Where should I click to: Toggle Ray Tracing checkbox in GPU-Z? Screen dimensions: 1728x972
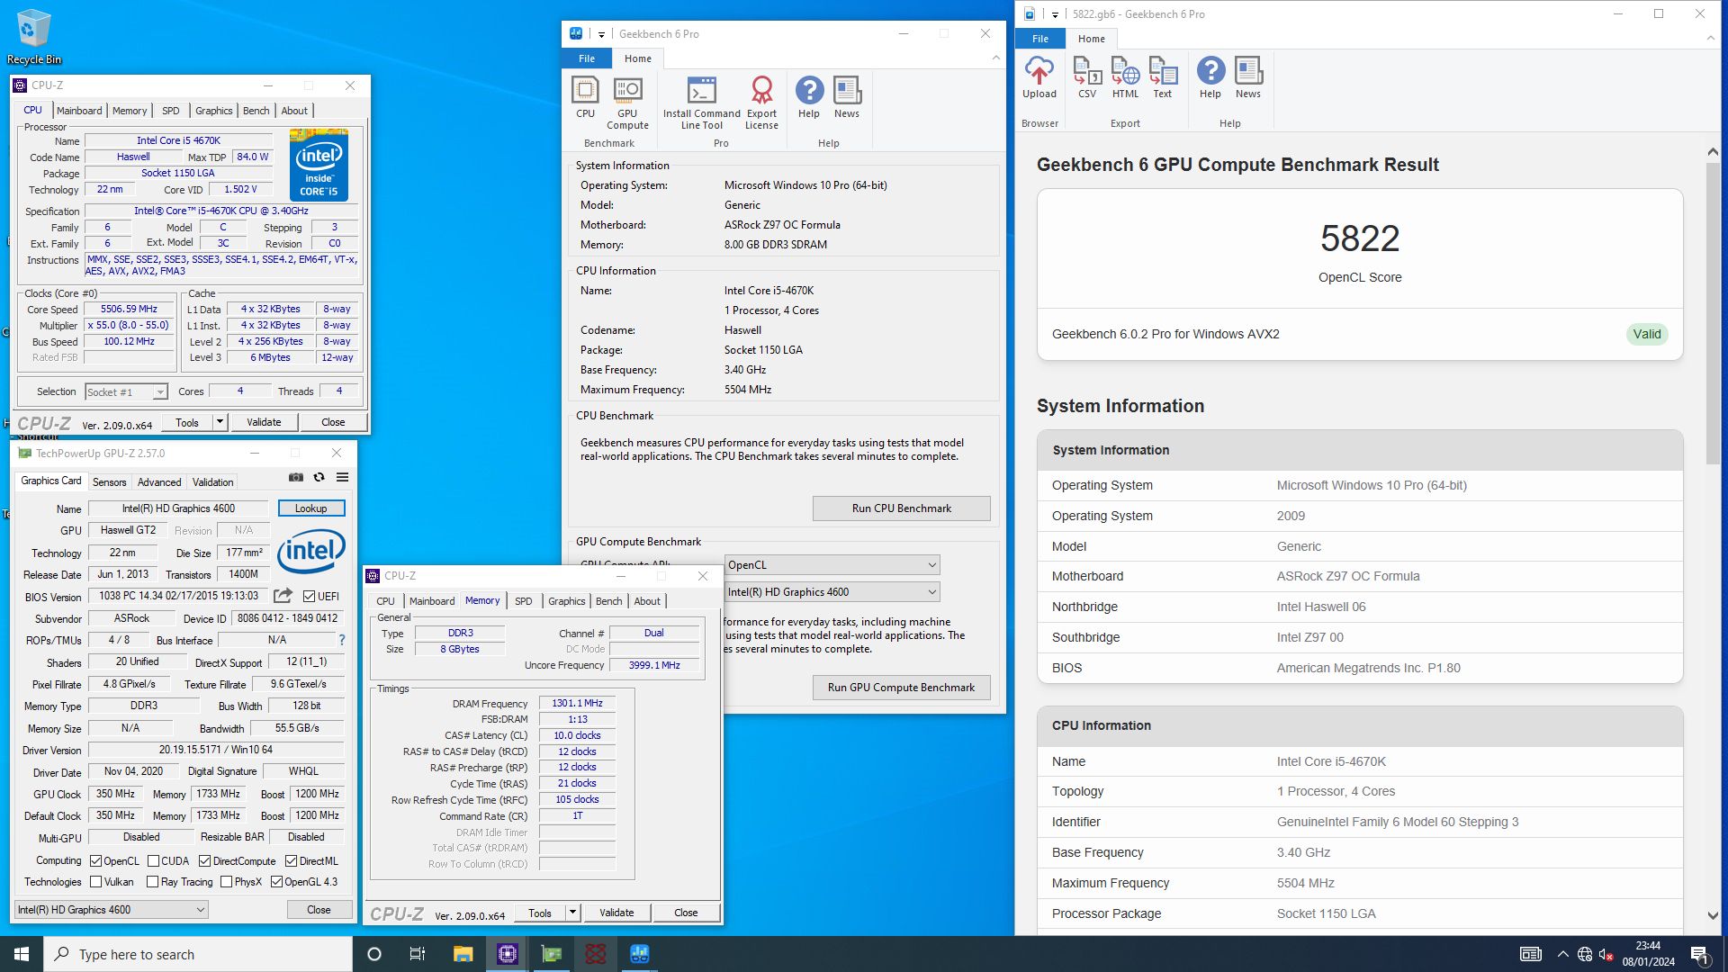click(152, 882)
